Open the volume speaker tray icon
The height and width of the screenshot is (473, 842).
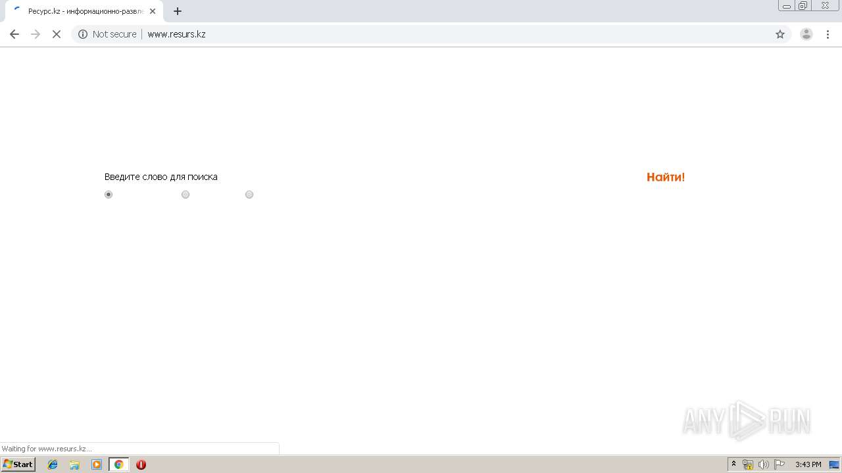[x=764, y=464]
